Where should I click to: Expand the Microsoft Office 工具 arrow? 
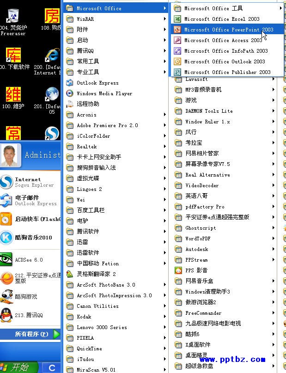click(x=281, y=8)
